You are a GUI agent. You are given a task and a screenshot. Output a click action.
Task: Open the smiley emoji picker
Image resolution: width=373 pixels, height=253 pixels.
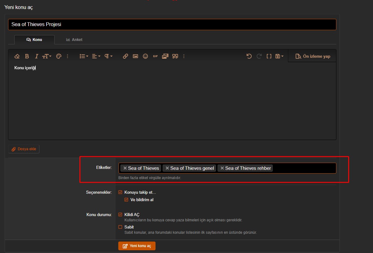[x=145, y=56]
